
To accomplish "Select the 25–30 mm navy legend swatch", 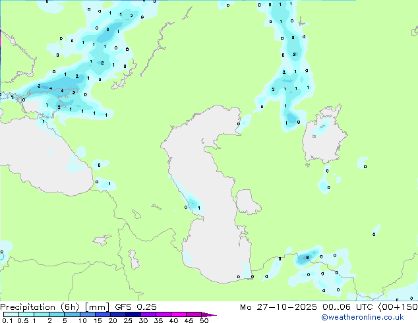I will tap(133, 314).
